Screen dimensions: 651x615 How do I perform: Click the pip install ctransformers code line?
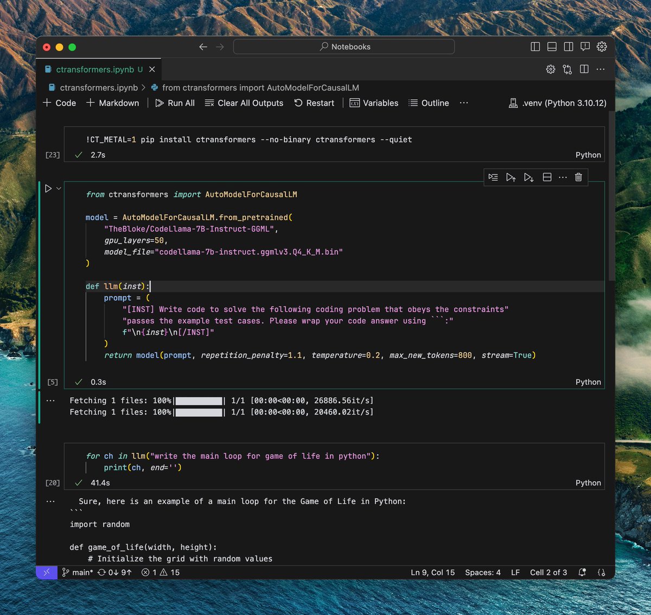point(249,140)
